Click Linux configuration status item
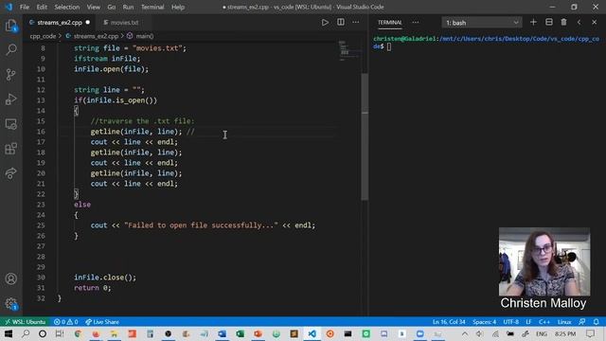 click(x=564, y=322)
